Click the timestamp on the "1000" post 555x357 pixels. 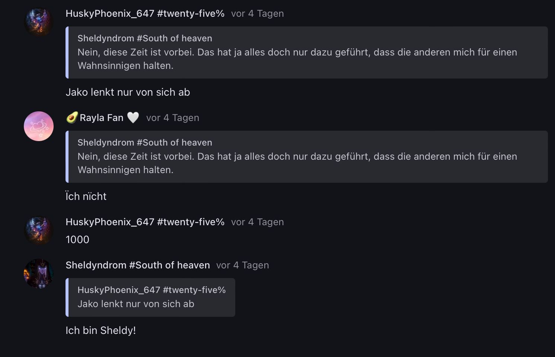point(257,222)
